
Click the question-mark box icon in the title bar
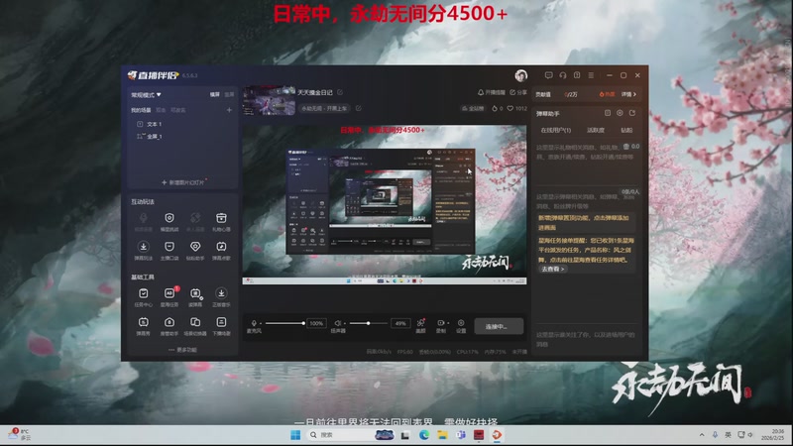(x=577, y=75)
